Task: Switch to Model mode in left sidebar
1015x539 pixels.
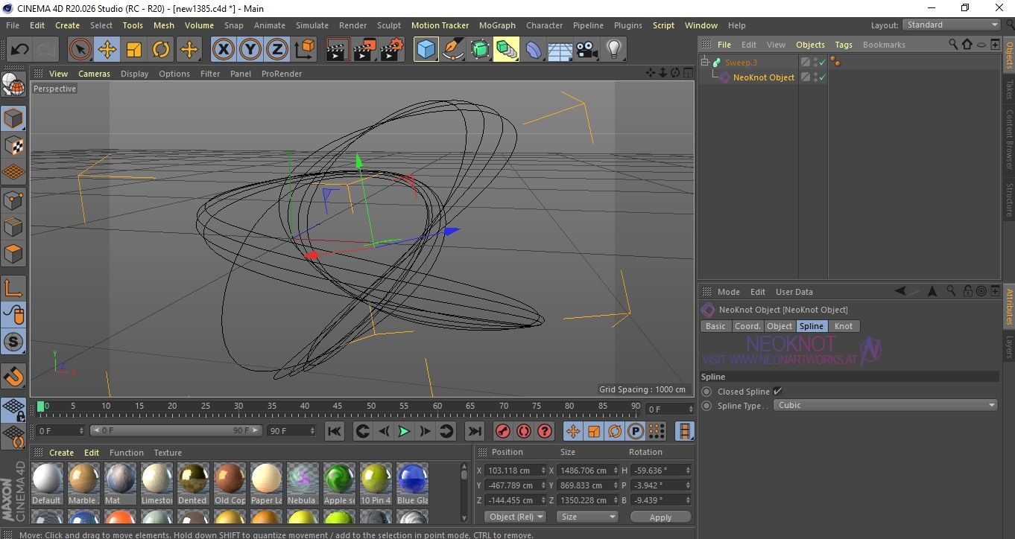Action: (x=13, y=118)
